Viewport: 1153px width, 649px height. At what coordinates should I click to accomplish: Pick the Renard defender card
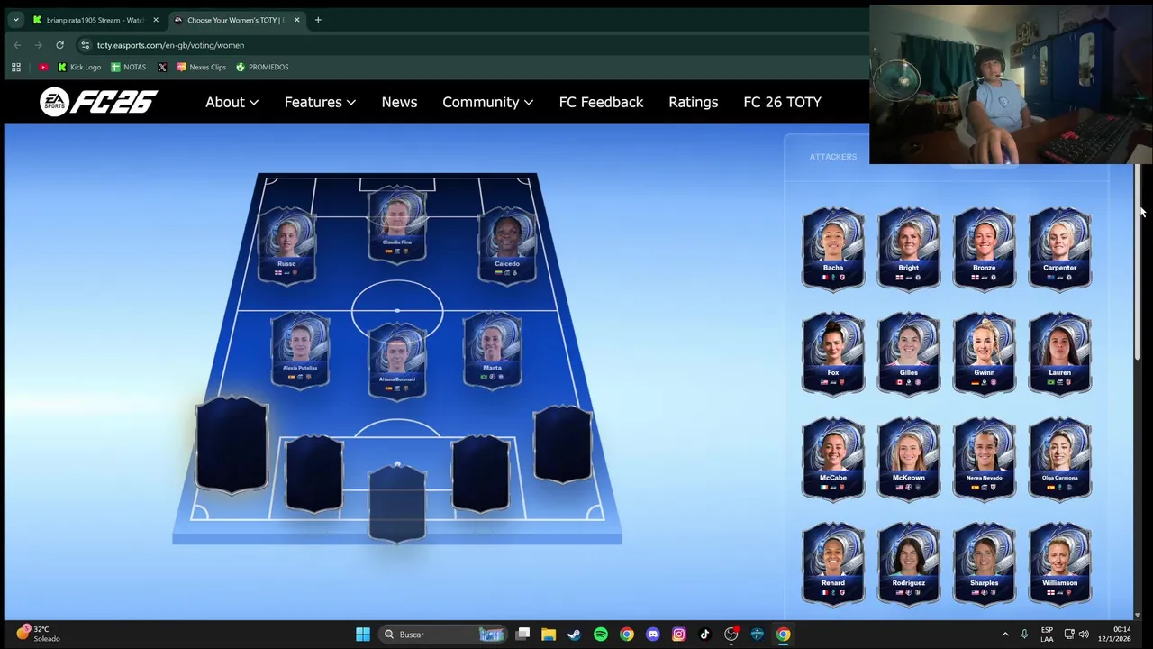point(833,563)
